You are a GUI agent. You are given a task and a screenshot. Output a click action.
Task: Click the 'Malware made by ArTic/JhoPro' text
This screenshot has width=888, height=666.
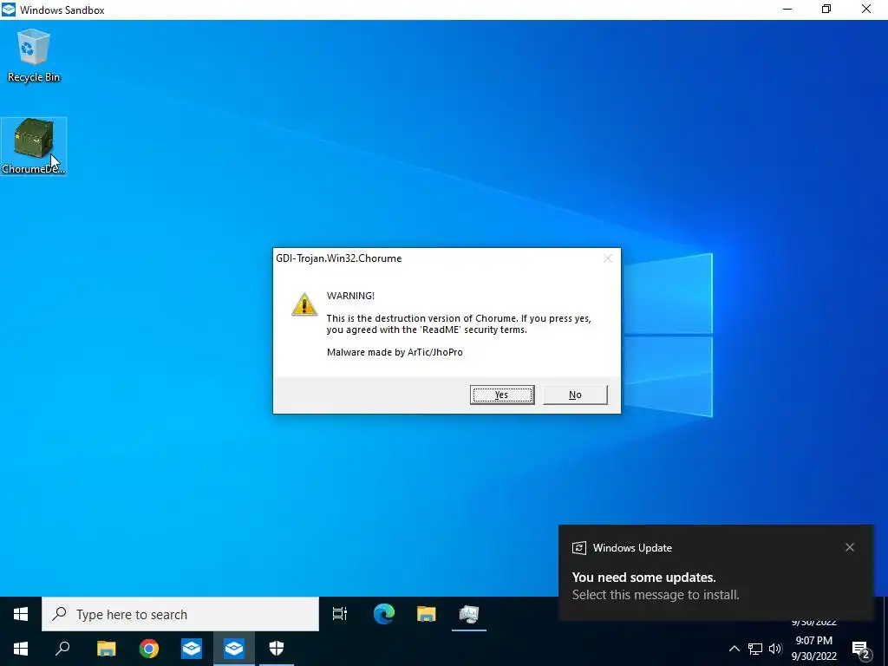point(395,352)
